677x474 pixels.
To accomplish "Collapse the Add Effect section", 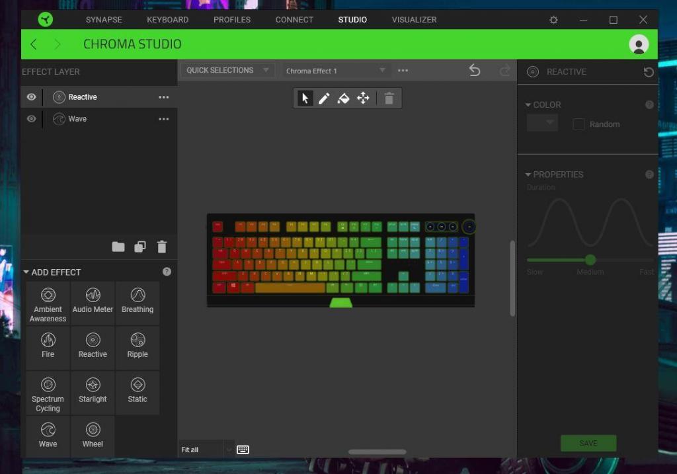I will [26, 272].
